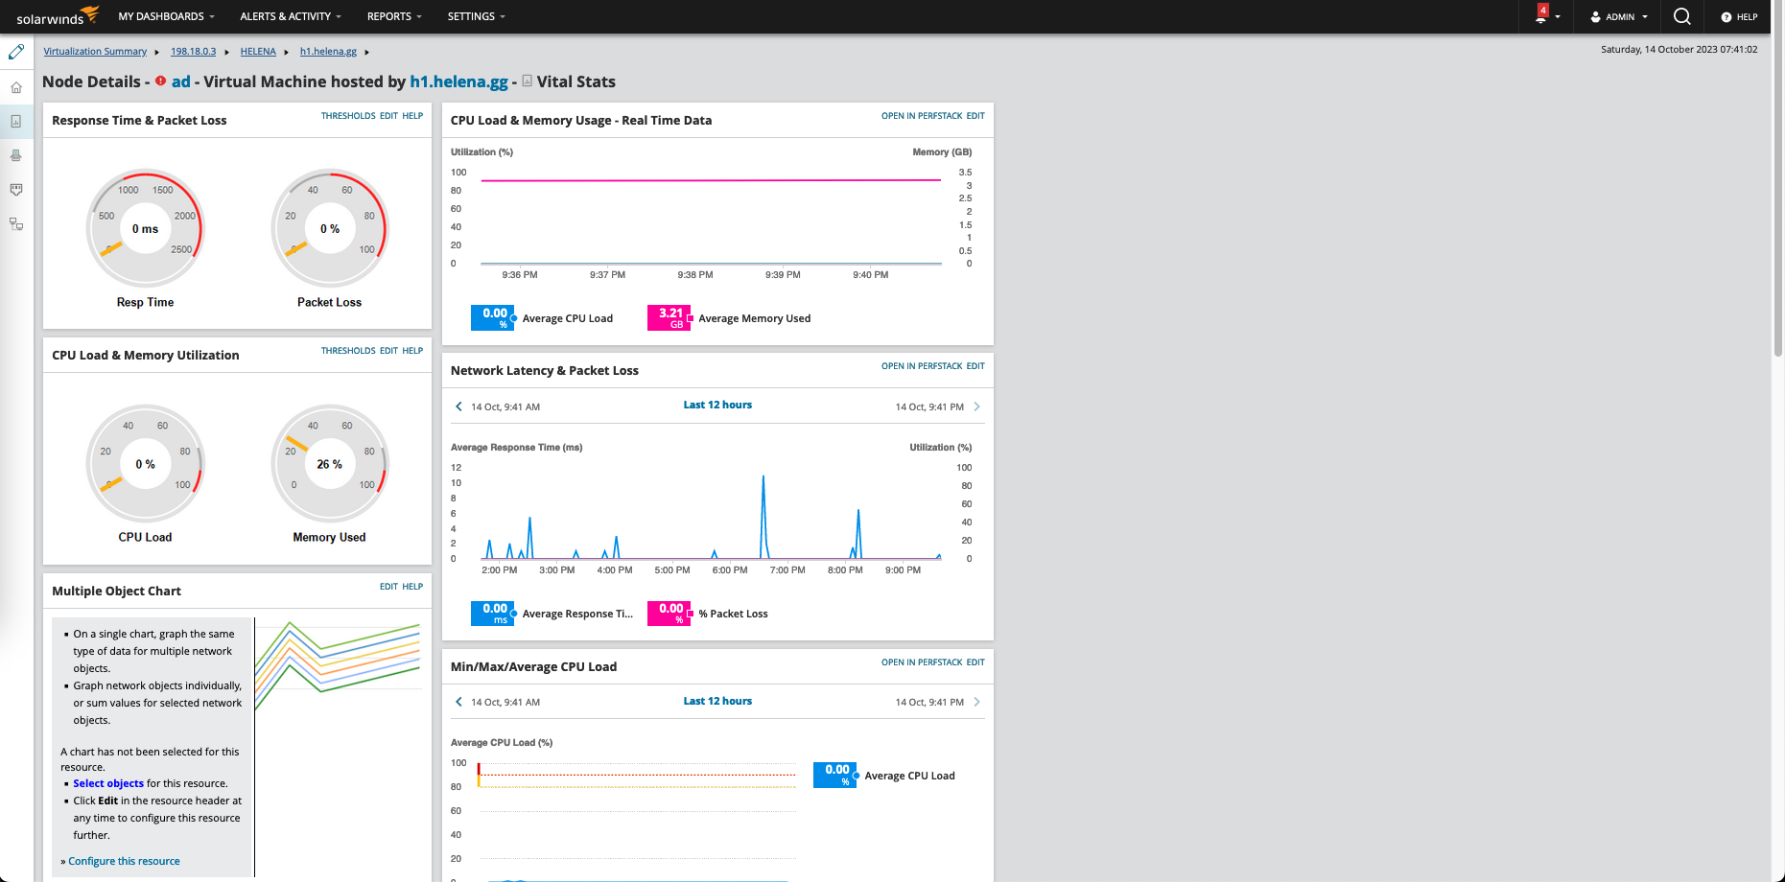Open the home icon in left sidebar
1785x882 pixels.
pos(16,87)
